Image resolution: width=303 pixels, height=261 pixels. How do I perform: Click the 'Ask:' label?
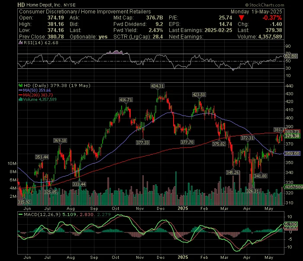coord(74,18)
